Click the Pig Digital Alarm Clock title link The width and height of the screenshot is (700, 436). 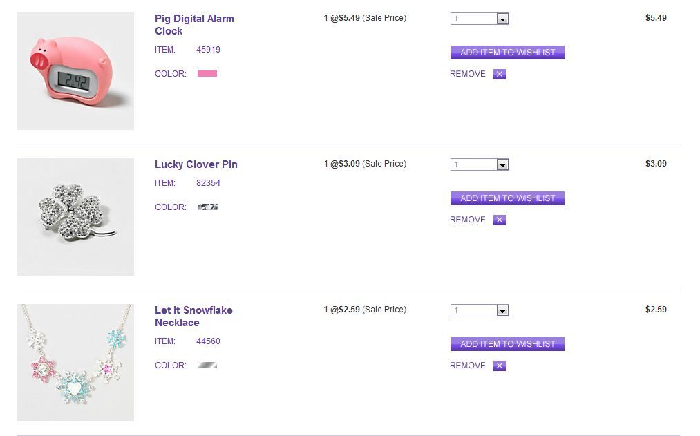coord(194,25)
